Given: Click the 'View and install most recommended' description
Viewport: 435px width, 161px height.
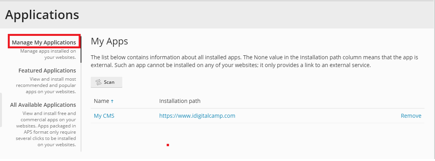Looking at the screenshot, I should (x=46, y=85).
